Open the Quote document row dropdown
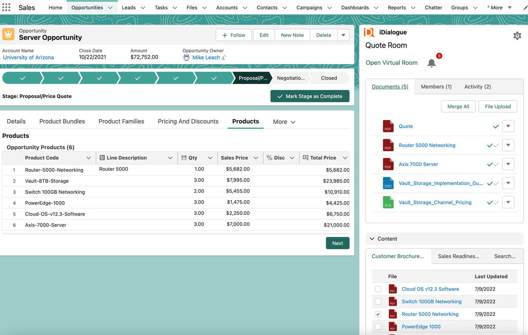528x335 pixels. (508, 126)
